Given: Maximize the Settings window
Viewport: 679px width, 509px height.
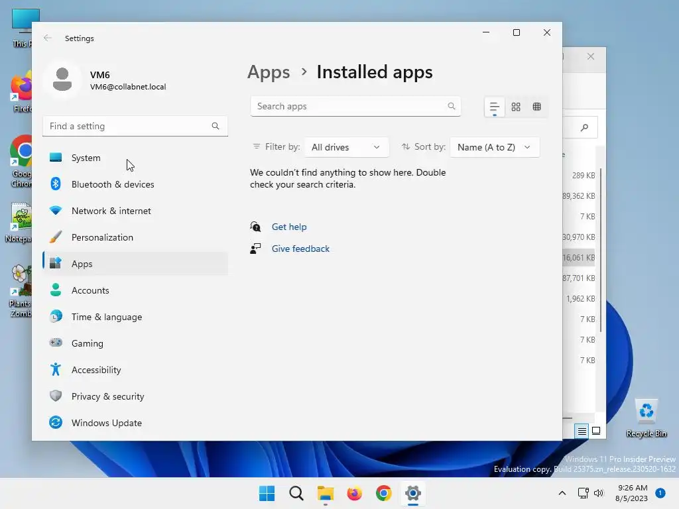Looking at the screenshot, I should click(516, 32).
